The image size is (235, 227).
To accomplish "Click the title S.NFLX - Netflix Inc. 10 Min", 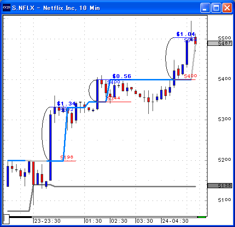I will tap(56, 8).
